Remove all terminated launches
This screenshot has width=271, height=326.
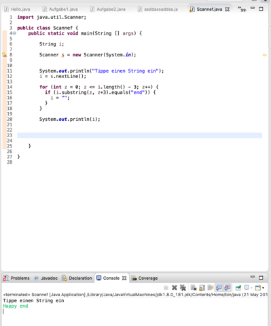point(183,288)
